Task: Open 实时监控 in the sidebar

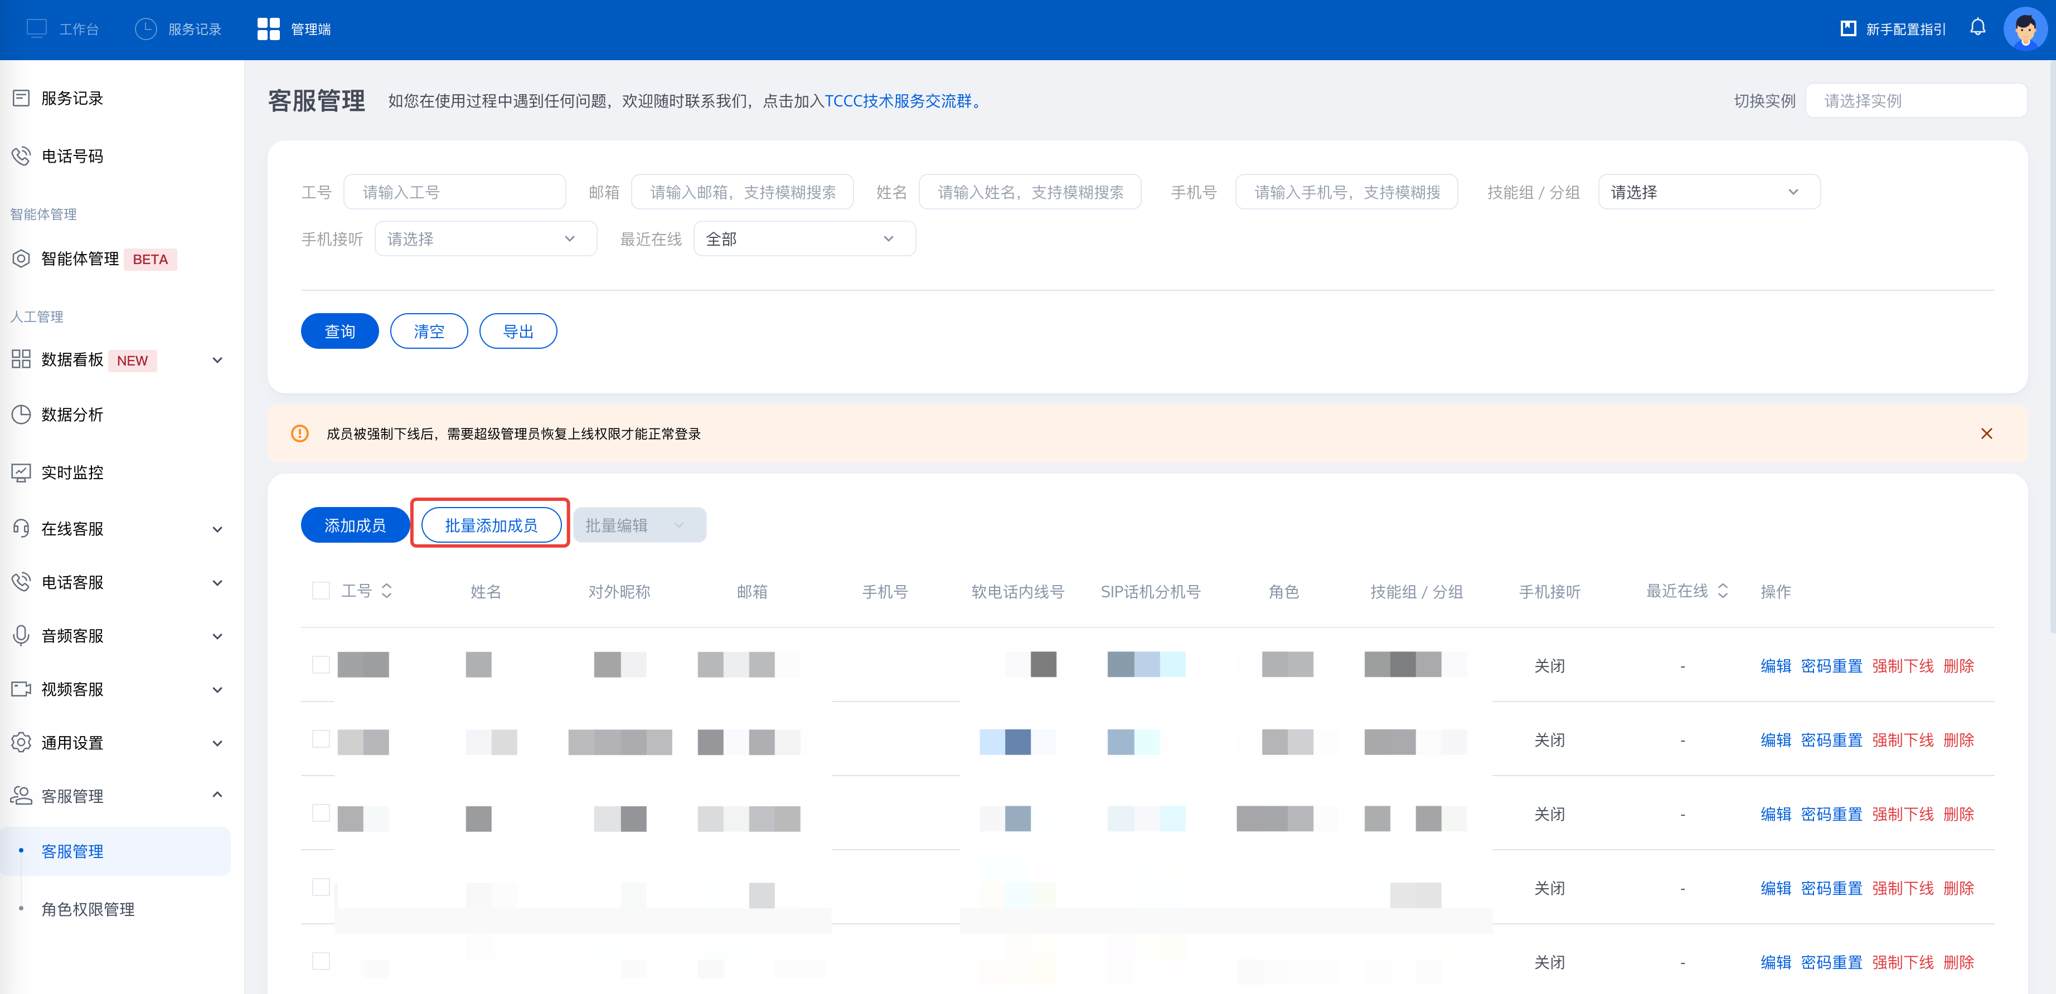Action: pos(72,472)
